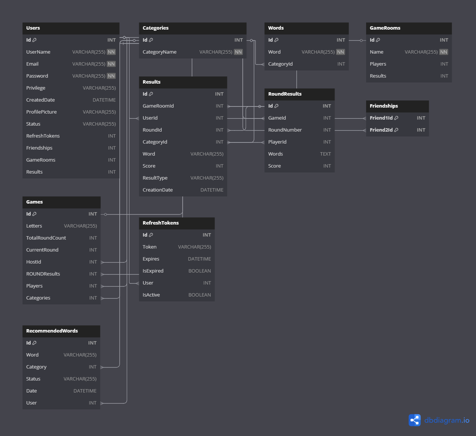476x436 pixels.
Task: Click the dbdiagram share logo icon
Action: click(414, 420)
